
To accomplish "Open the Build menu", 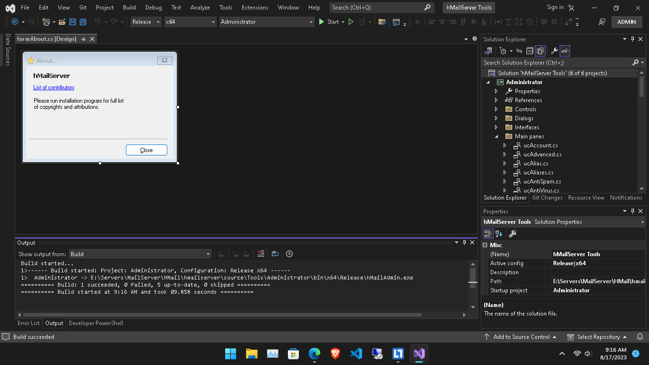I will click(129, 8).
